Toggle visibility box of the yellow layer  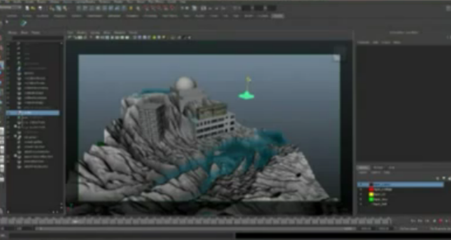[361, 194]
